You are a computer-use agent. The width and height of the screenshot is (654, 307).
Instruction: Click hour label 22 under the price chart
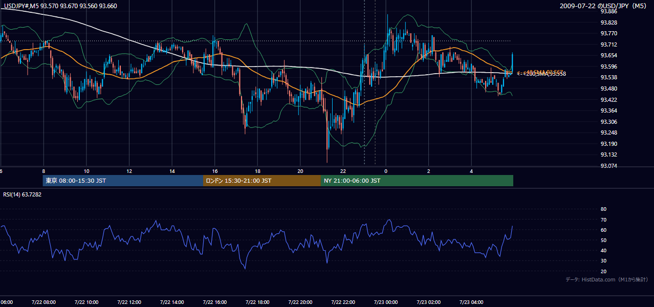343,171
